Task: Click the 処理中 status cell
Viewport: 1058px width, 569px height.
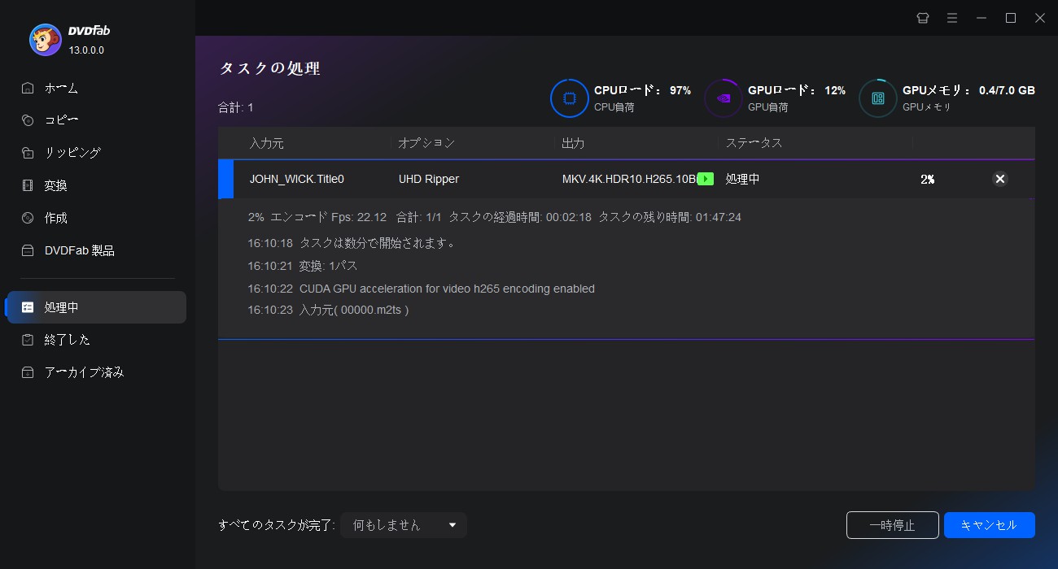Action: (x=743, y=179)
